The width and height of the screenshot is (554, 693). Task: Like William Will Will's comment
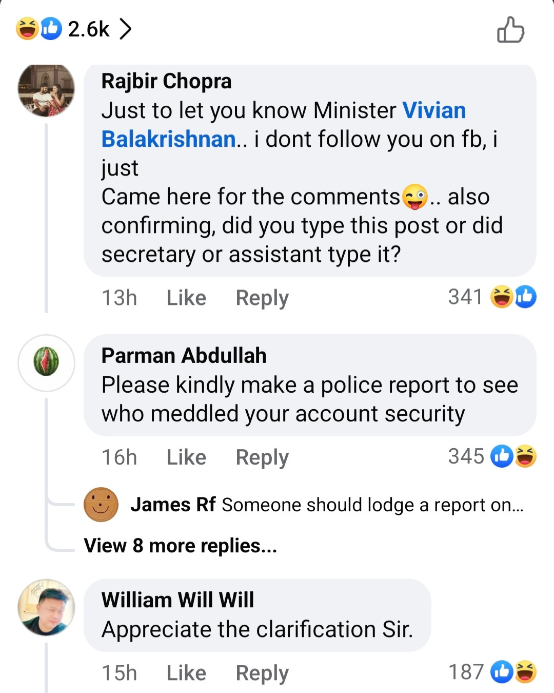tap(186, 672)
